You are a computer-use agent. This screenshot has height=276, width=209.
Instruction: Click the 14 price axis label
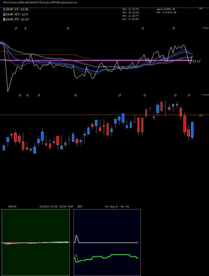[x=200, y=8]
